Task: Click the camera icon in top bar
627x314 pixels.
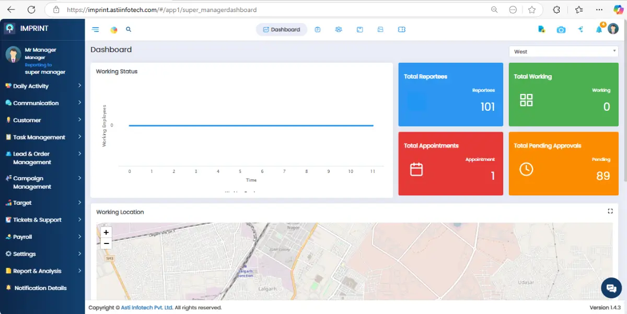Action: click(561, 30)
